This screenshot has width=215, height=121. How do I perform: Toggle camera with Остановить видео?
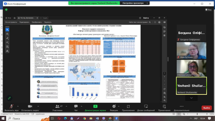30,108
